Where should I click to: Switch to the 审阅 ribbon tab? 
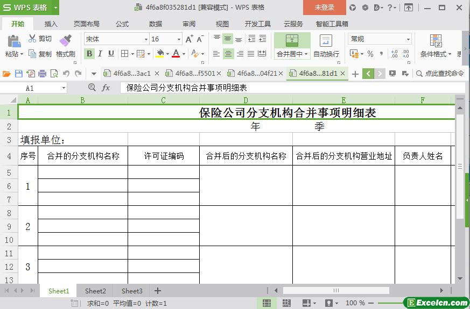tap(189, 24)
